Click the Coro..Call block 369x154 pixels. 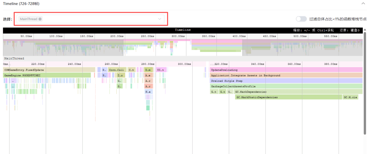pos(116,70)
